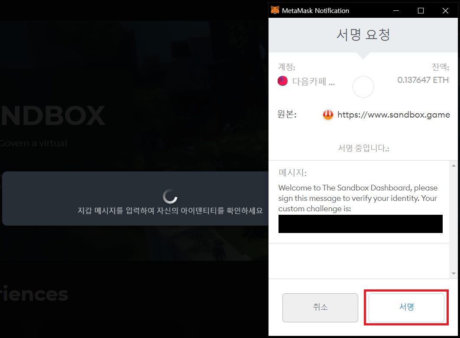The width and height of the screenshot is (460, 338).
Task: Click the 서명 중입니다 label
Action: click(363, 148)
